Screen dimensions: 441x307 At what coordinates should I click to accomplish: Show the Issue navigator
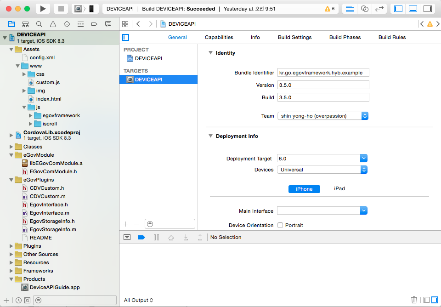tap(53, 24)
